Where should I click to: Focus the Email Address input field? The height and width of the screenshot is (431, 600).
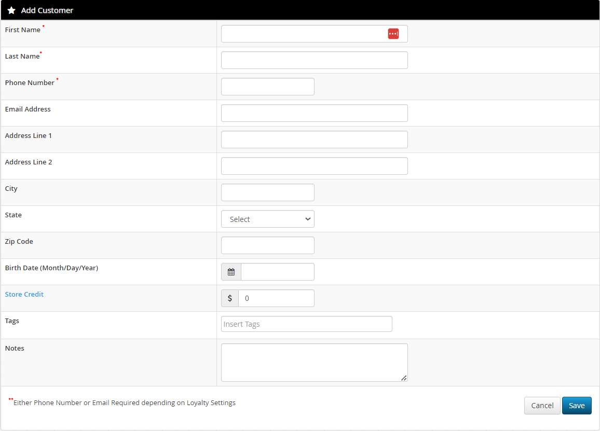tap(315, 113)
